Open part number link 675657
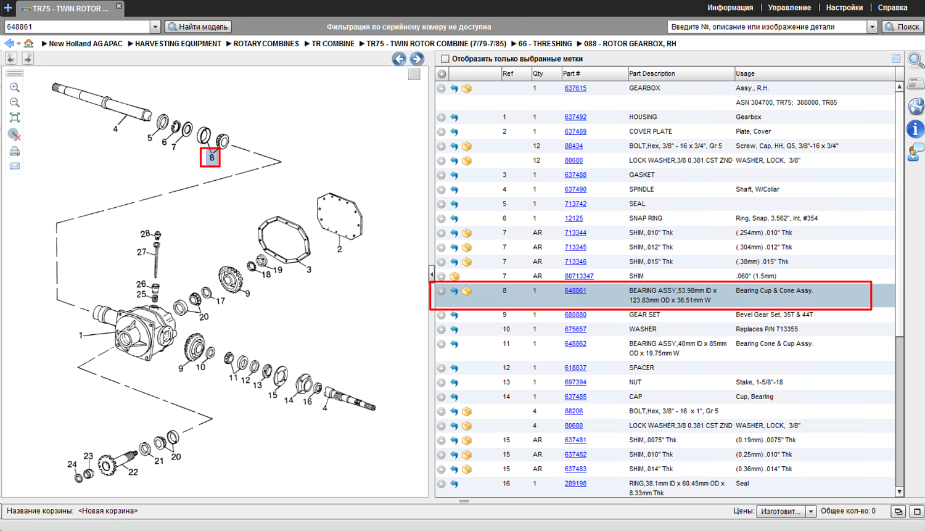Image resolution: width=925 pixels, height=531 pixels. (575, 329)
